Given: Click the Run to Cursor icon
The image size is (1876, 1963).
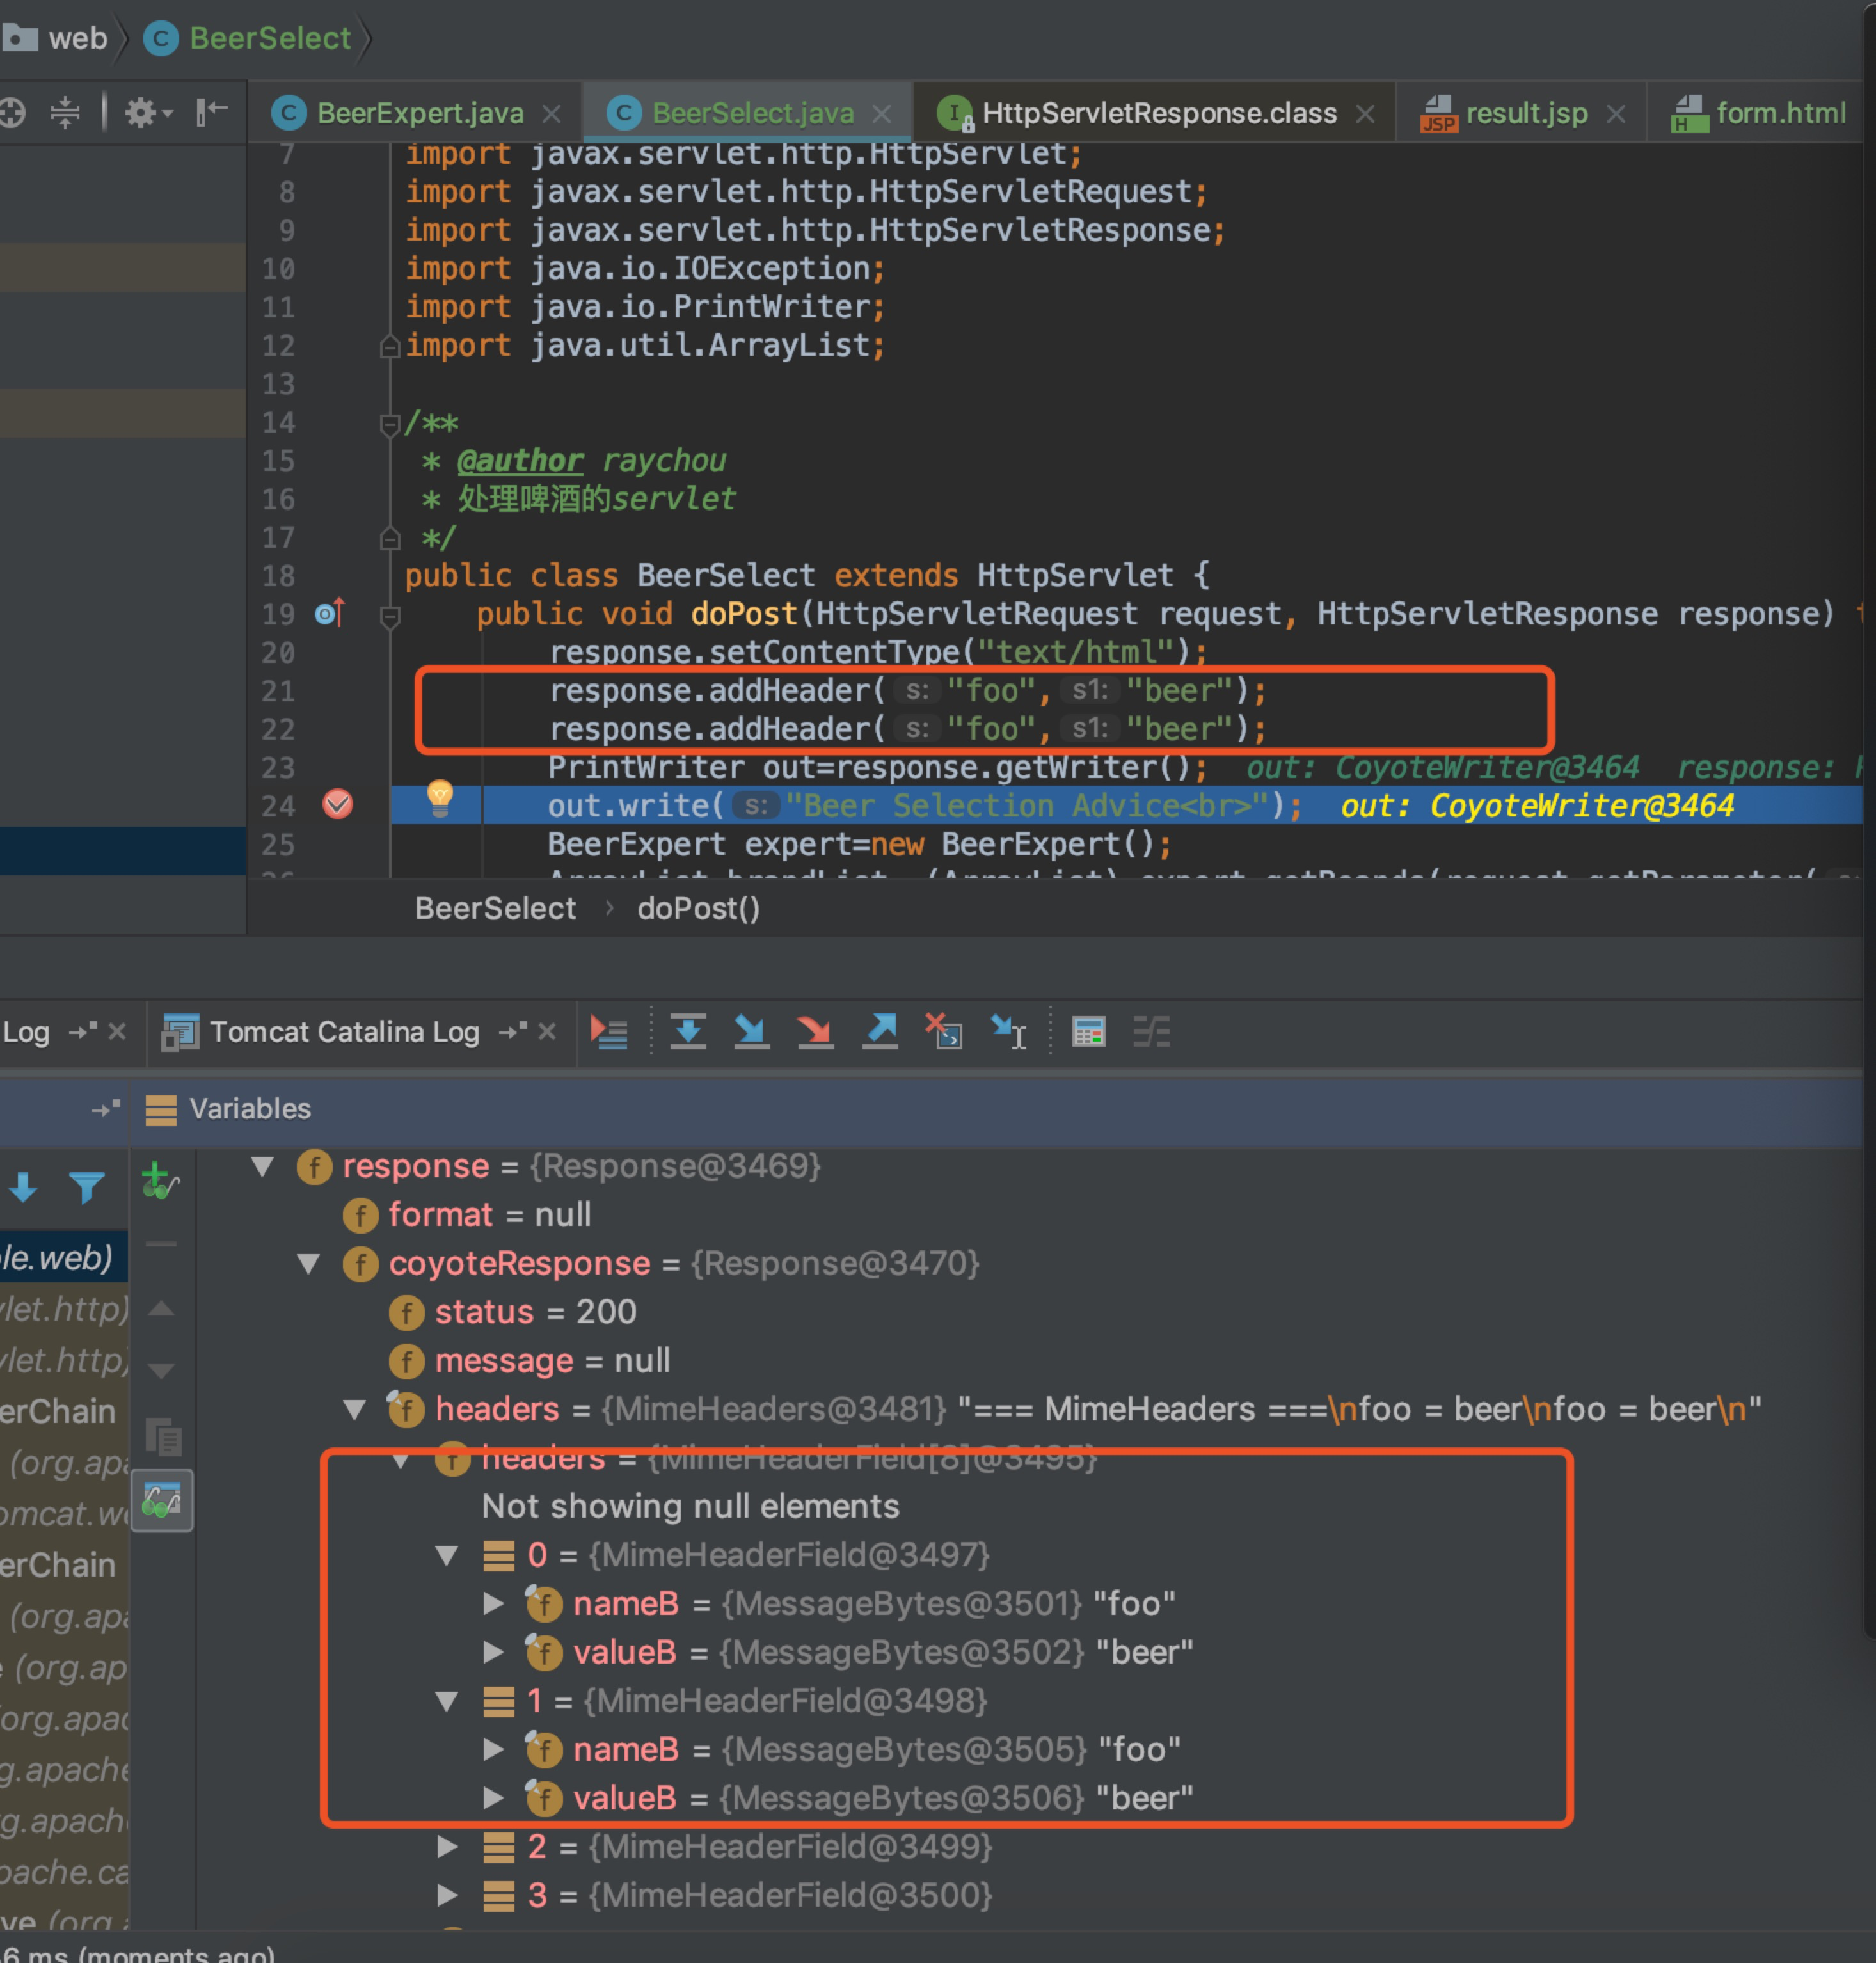Looking at the screenshot, I should click(x=1008, y=1031).
